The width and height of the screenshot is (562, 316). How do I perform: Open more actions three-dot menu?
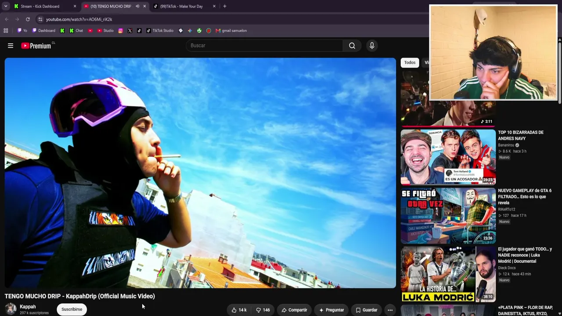pos(390,310)
